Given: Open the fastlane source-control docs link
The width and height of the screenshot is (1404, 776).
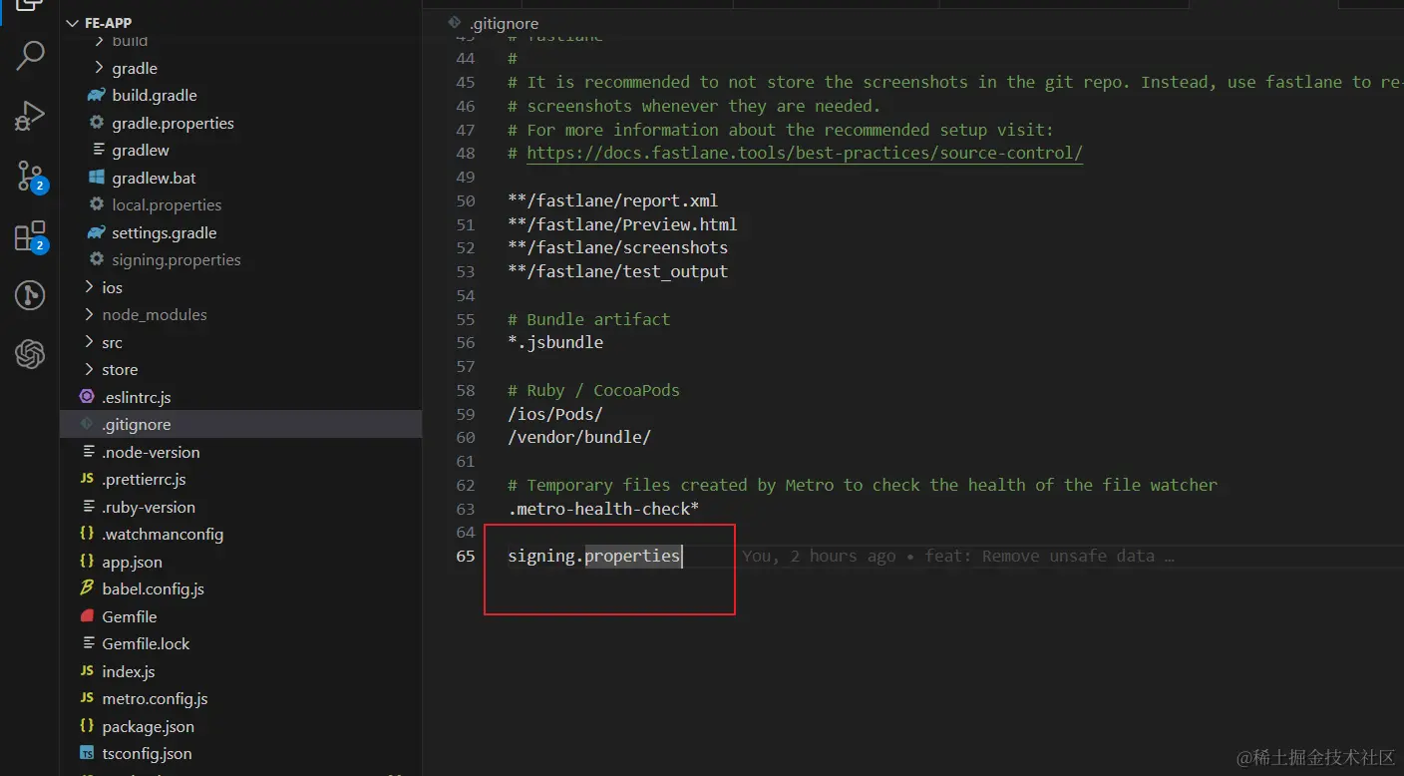Looking at the screenshot, I should click(x=804, y=153).
